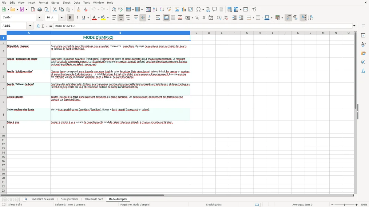
Task: Open the Borders dropdown arrow
Action: pyautogui.click(x=253, y=18)
